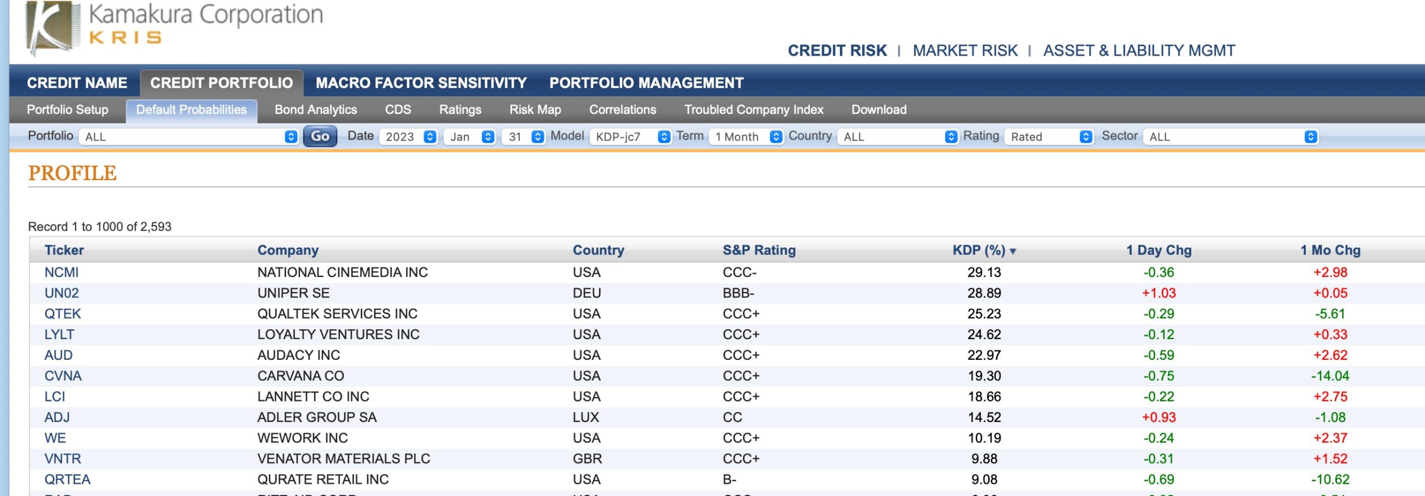
Task: Sort by S&P Rating column header
Action: tap(759, 250)
